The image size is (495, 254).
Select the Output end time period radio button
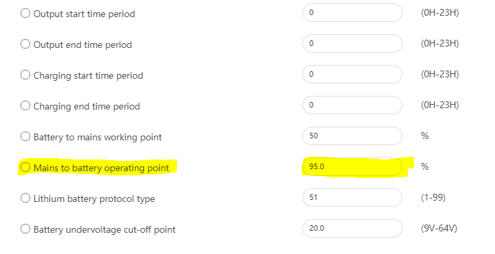[25, 44]
